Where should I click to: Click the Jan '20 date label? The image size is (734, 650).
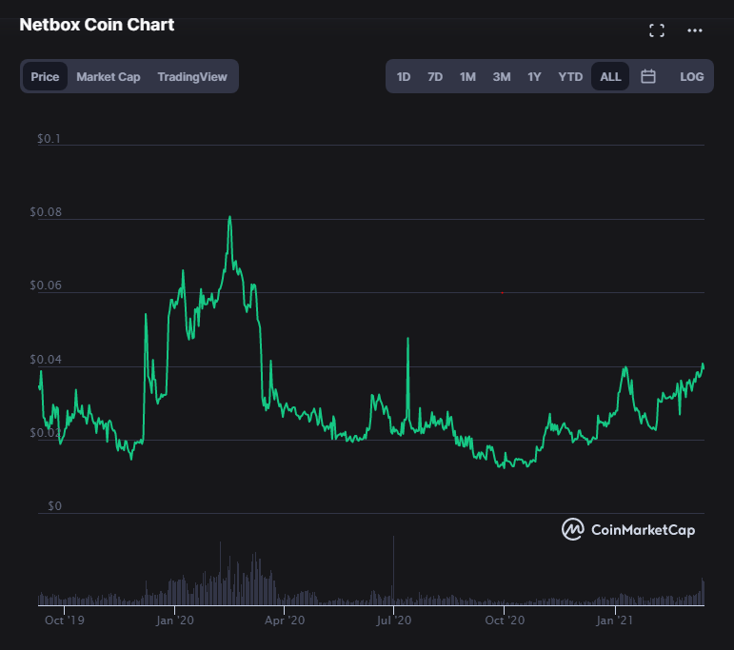(174, 620)
